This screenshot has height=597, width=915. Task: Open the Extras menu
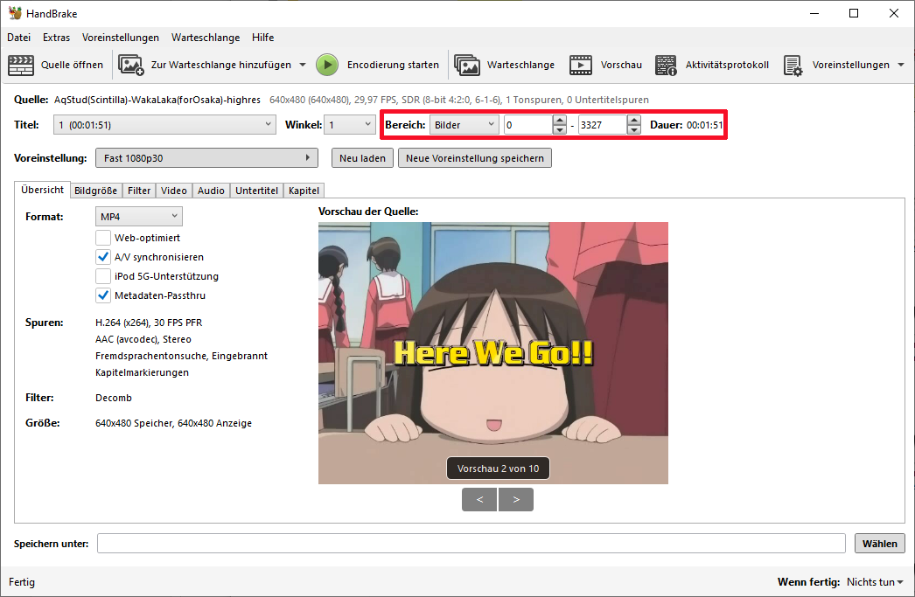56,38
